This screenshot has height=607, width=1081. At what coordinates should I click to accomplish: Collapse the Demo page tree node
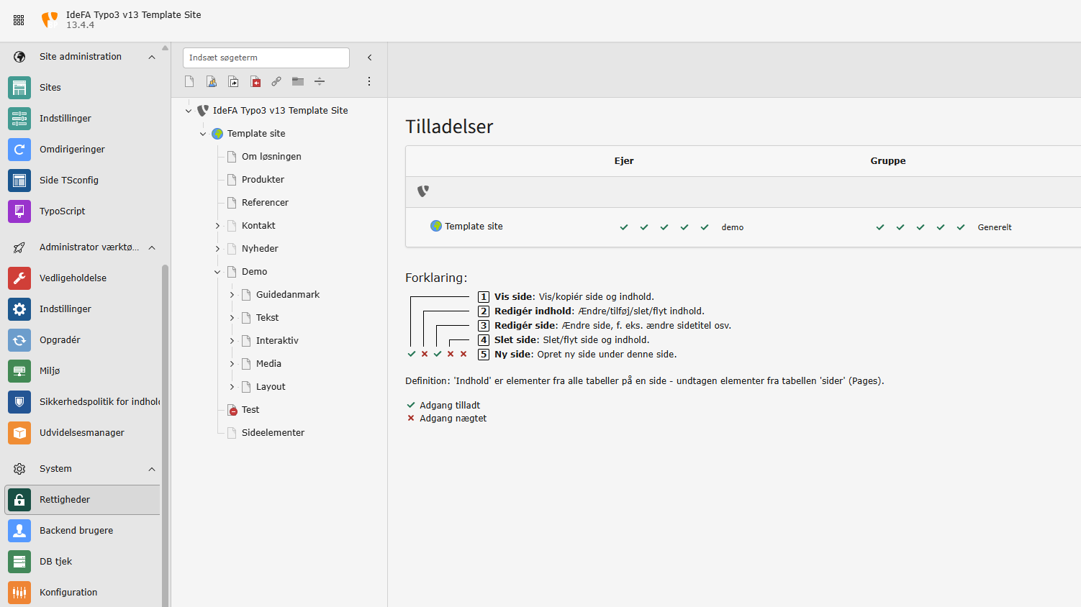[217, 272]
